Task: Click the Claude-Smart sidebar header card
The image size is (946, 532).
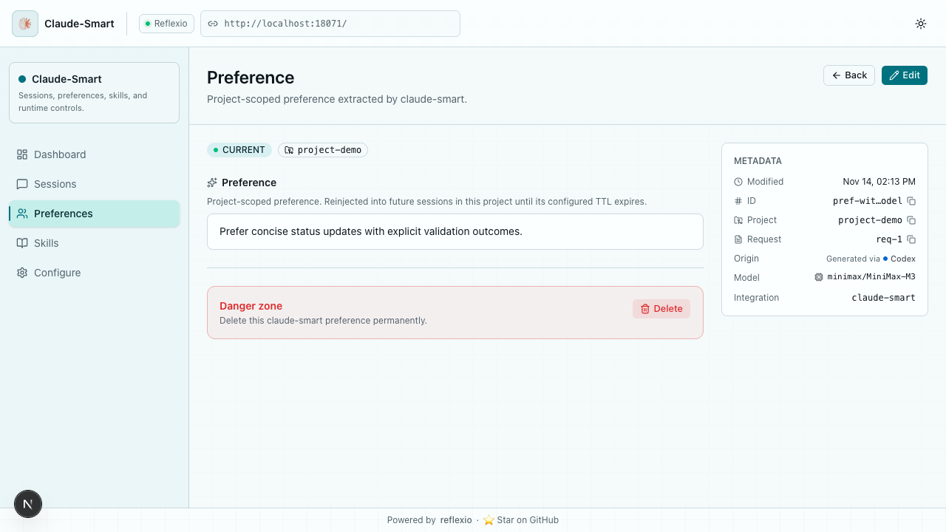Action: tap(95, 92)
